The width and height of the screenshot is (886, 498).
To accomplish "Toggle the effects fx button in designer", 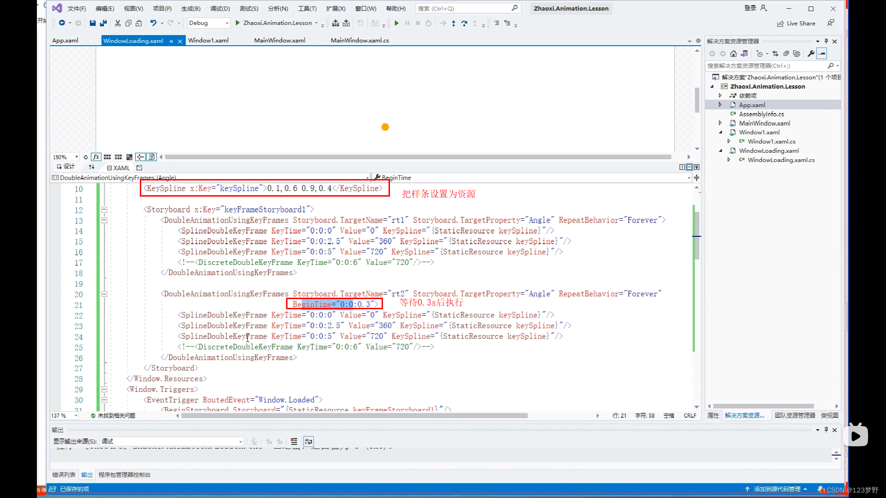I will tap(96, 157).
